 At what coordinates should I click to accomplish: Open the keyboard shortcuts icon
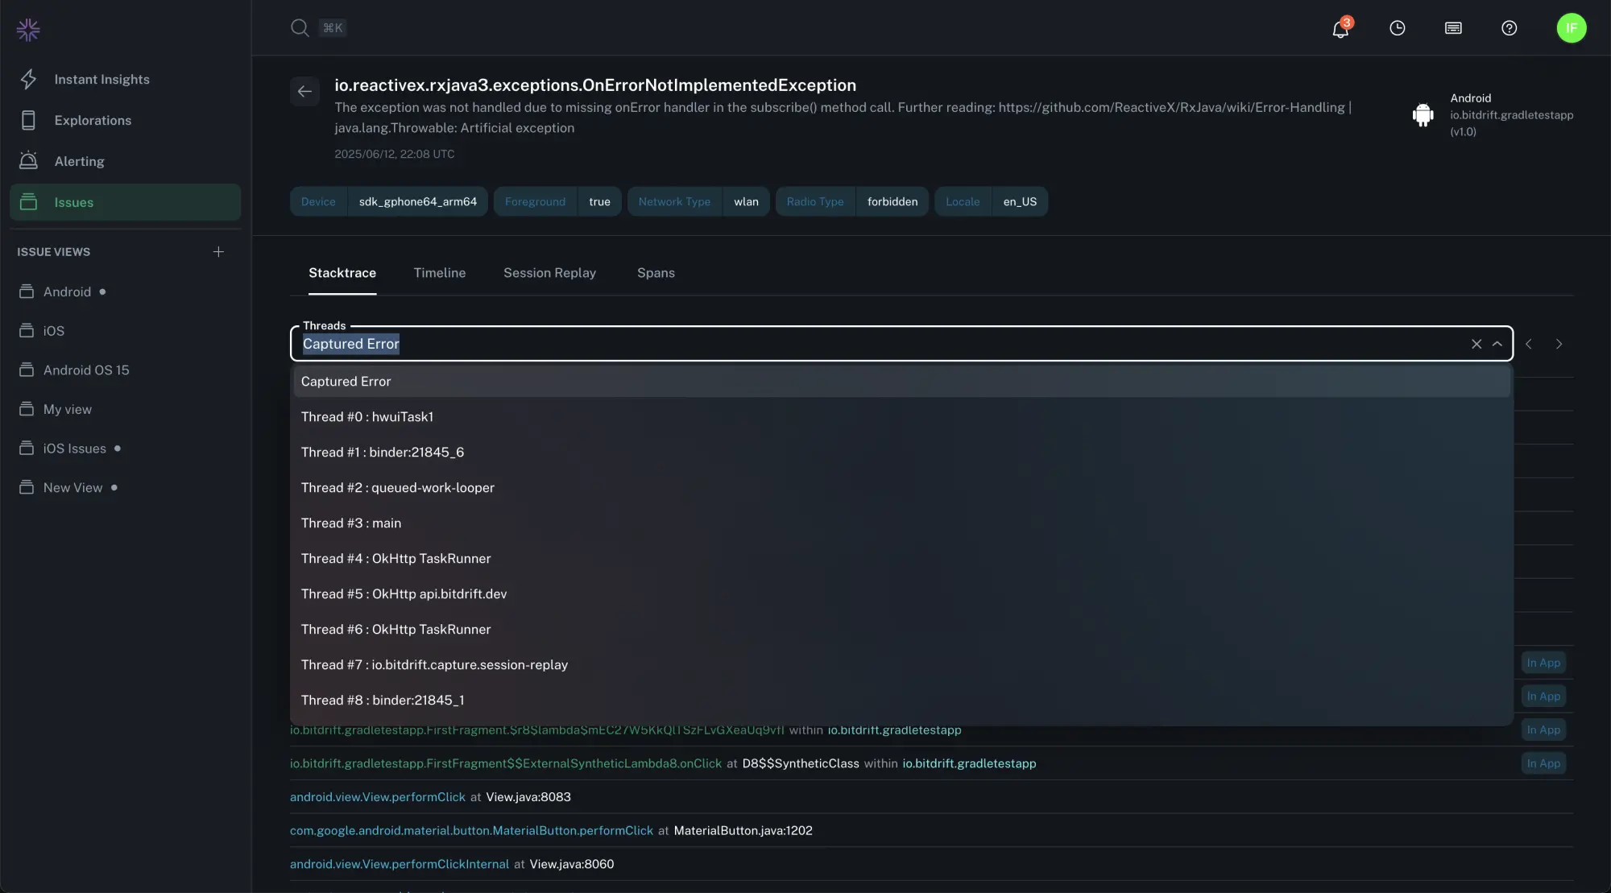tap(1453, 28)
